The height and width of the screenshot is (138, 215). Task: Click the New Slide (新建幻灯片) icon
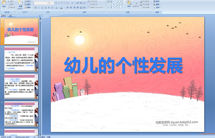click(x=21, y=2)
